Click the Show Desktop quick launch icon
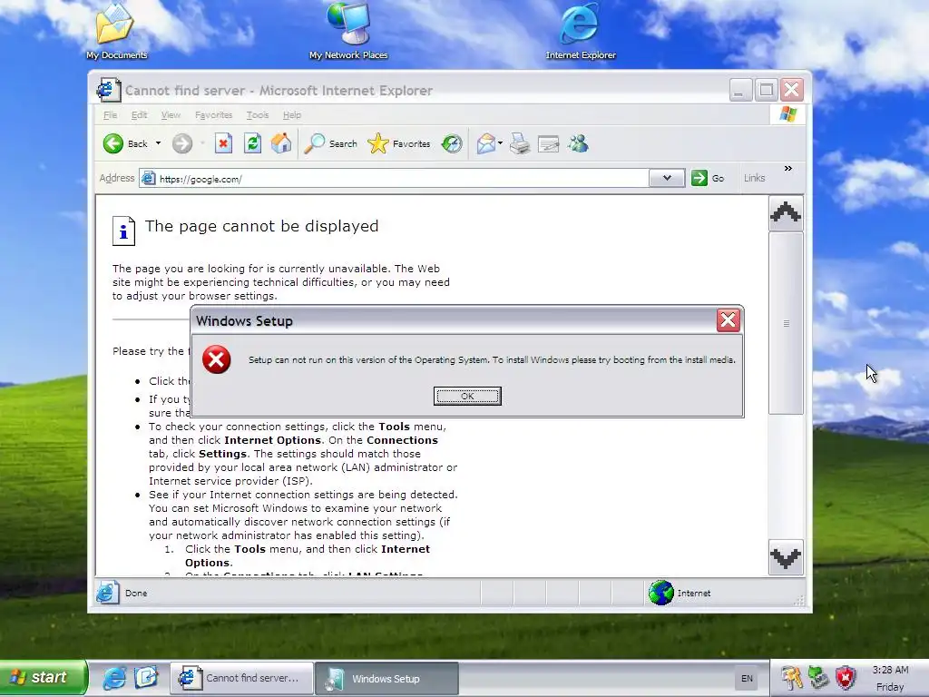 (x=146, y=677)
